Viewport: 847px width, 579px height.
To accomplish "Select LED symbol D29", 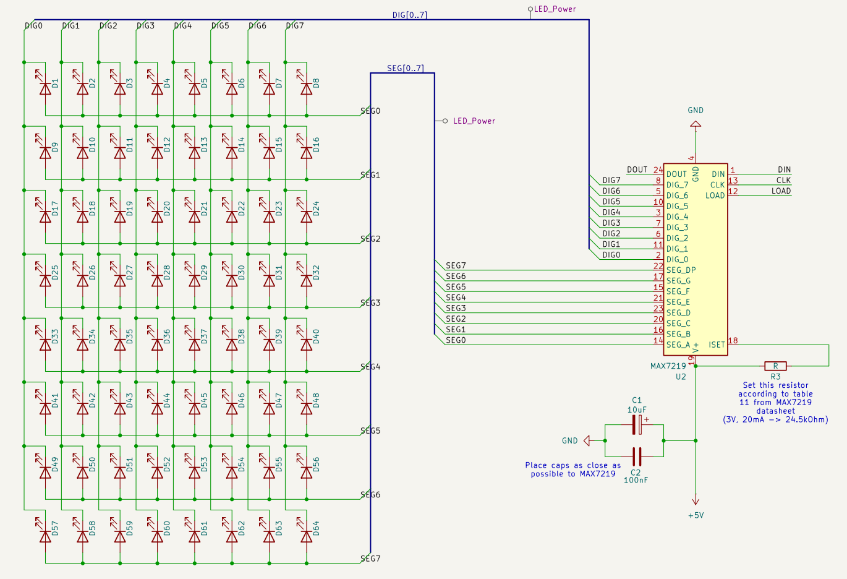I will (194, 280).
